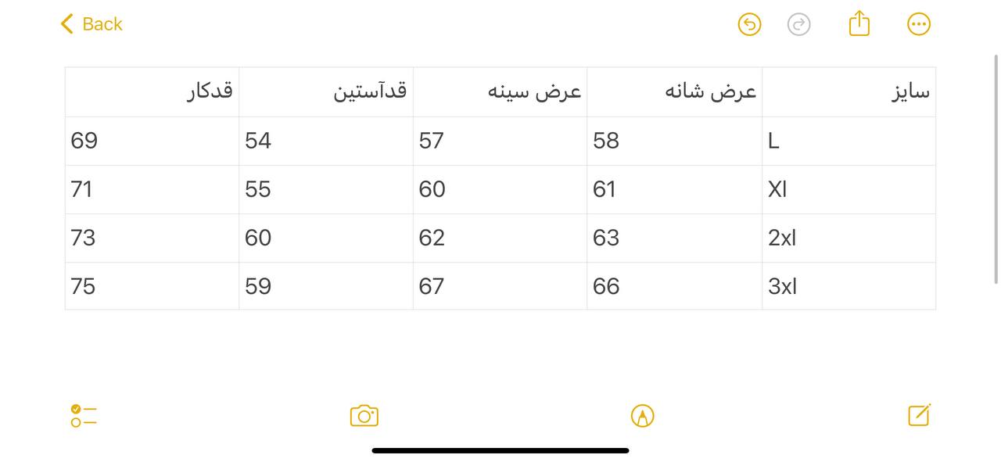Tap the cell with value 75

(x=152, y=286)
